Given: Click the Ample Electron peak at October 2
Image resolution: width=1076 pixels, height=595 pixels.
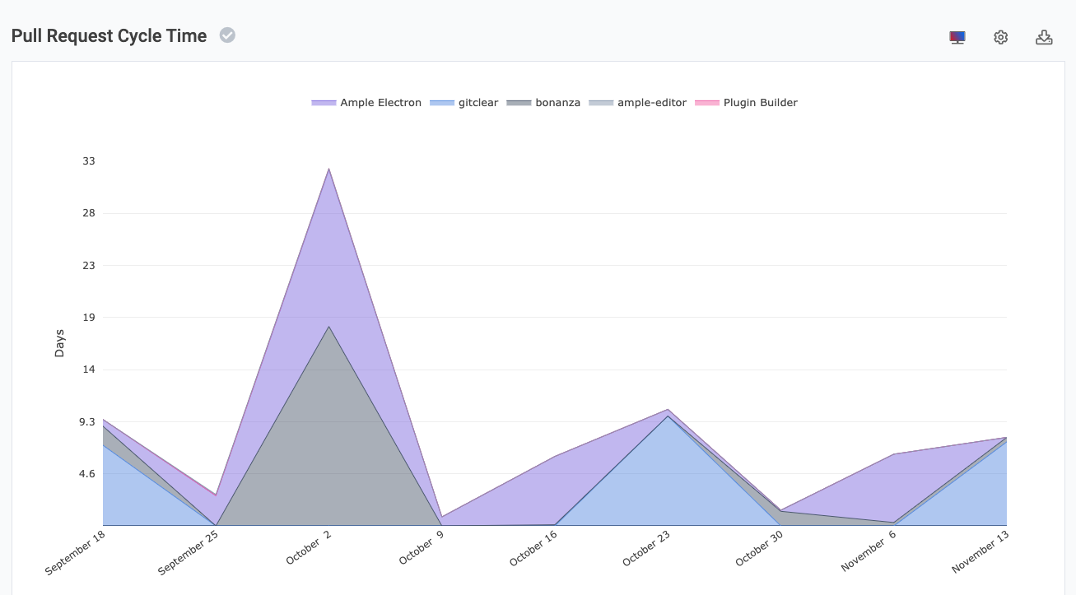Looking at the screenshot, I should (x=329, y=170).
